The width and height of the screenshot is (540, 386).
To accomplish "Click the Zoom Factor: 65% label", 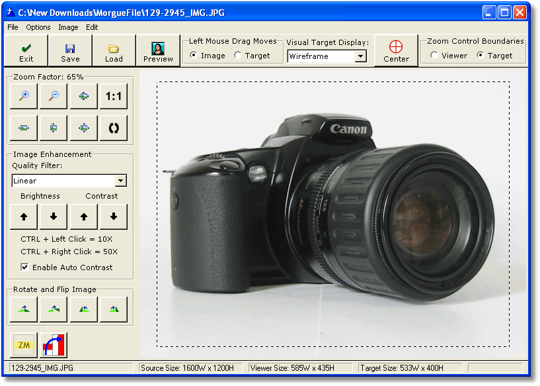I will [48, 77].
